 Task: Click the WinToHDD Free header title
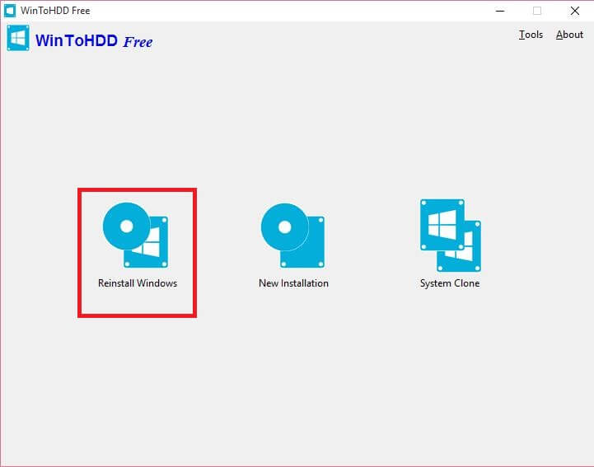[x=94, y=40]
